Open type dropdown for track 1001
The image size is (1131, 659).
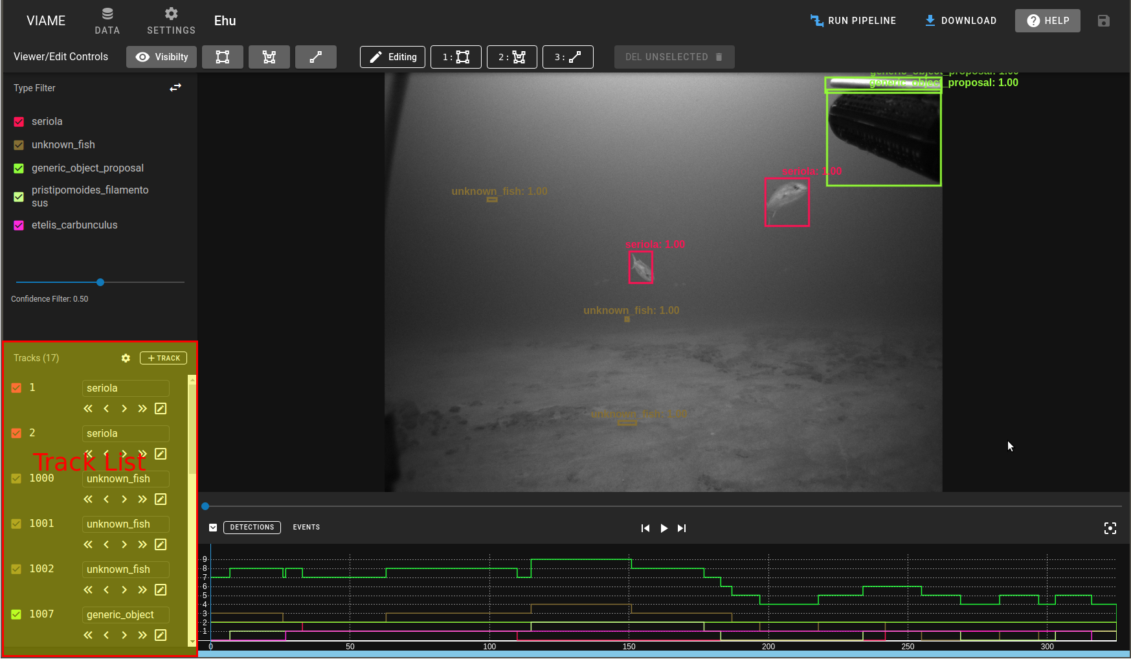(126, 524)
